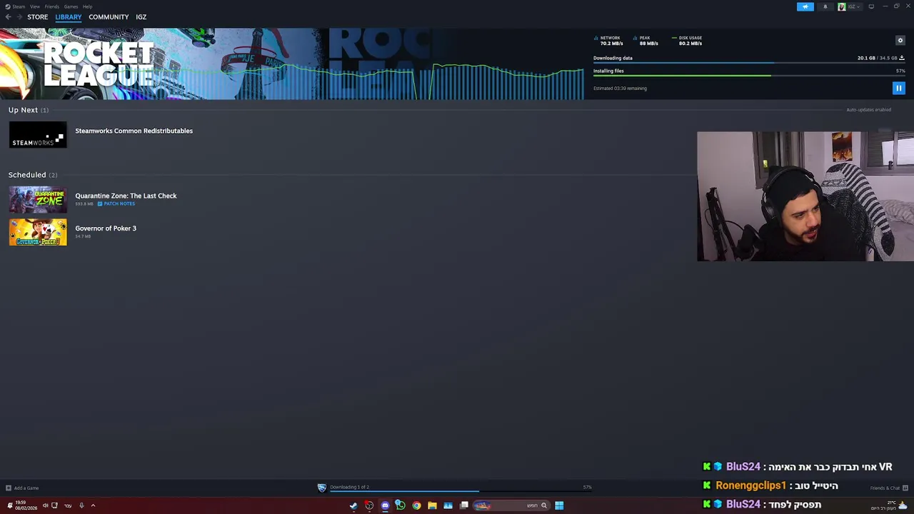Open the weather widget in taskbar
The height and width of the screenshot is (514, 914).
889,505
